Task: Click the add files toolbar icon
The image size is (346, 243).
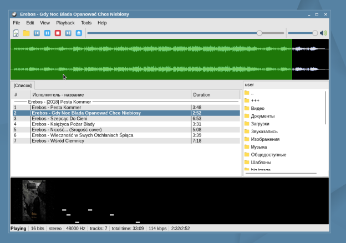Action: click(x=16, y=33)
